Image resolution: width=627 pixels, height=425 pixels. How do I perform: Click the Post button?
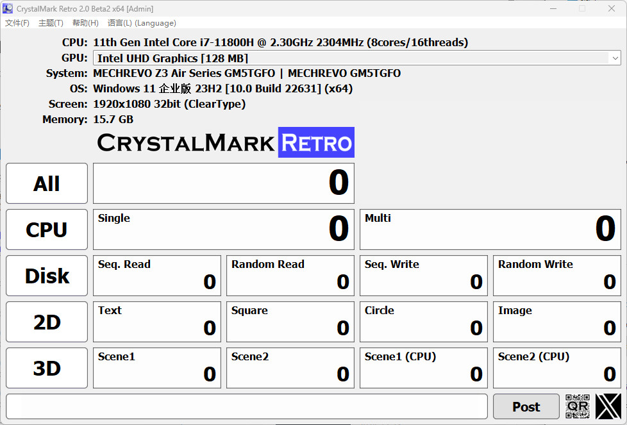pyautogui.click(x=526, y=406)
